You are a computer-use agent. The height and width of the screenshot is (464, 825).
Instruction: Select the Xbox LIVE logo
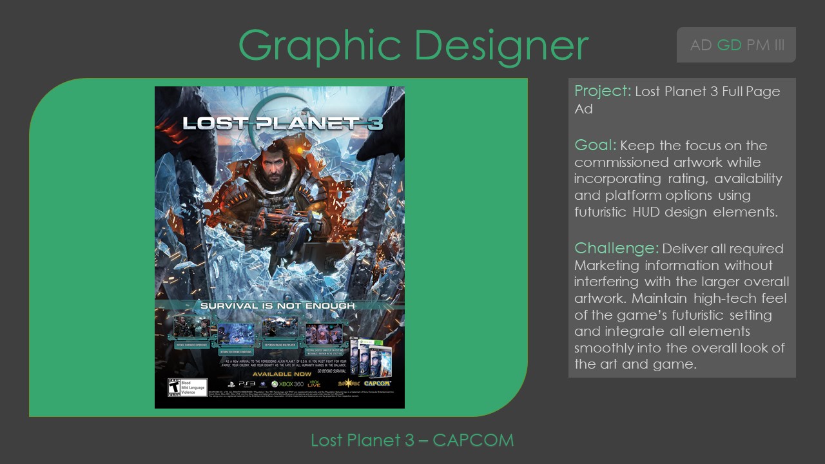[x=313, y=383]
